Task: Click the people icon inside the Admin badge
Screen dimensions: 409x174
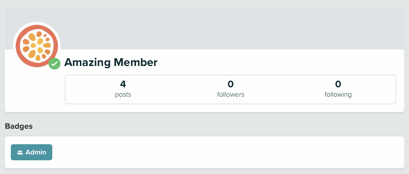Action: click(x=20, y=152)
